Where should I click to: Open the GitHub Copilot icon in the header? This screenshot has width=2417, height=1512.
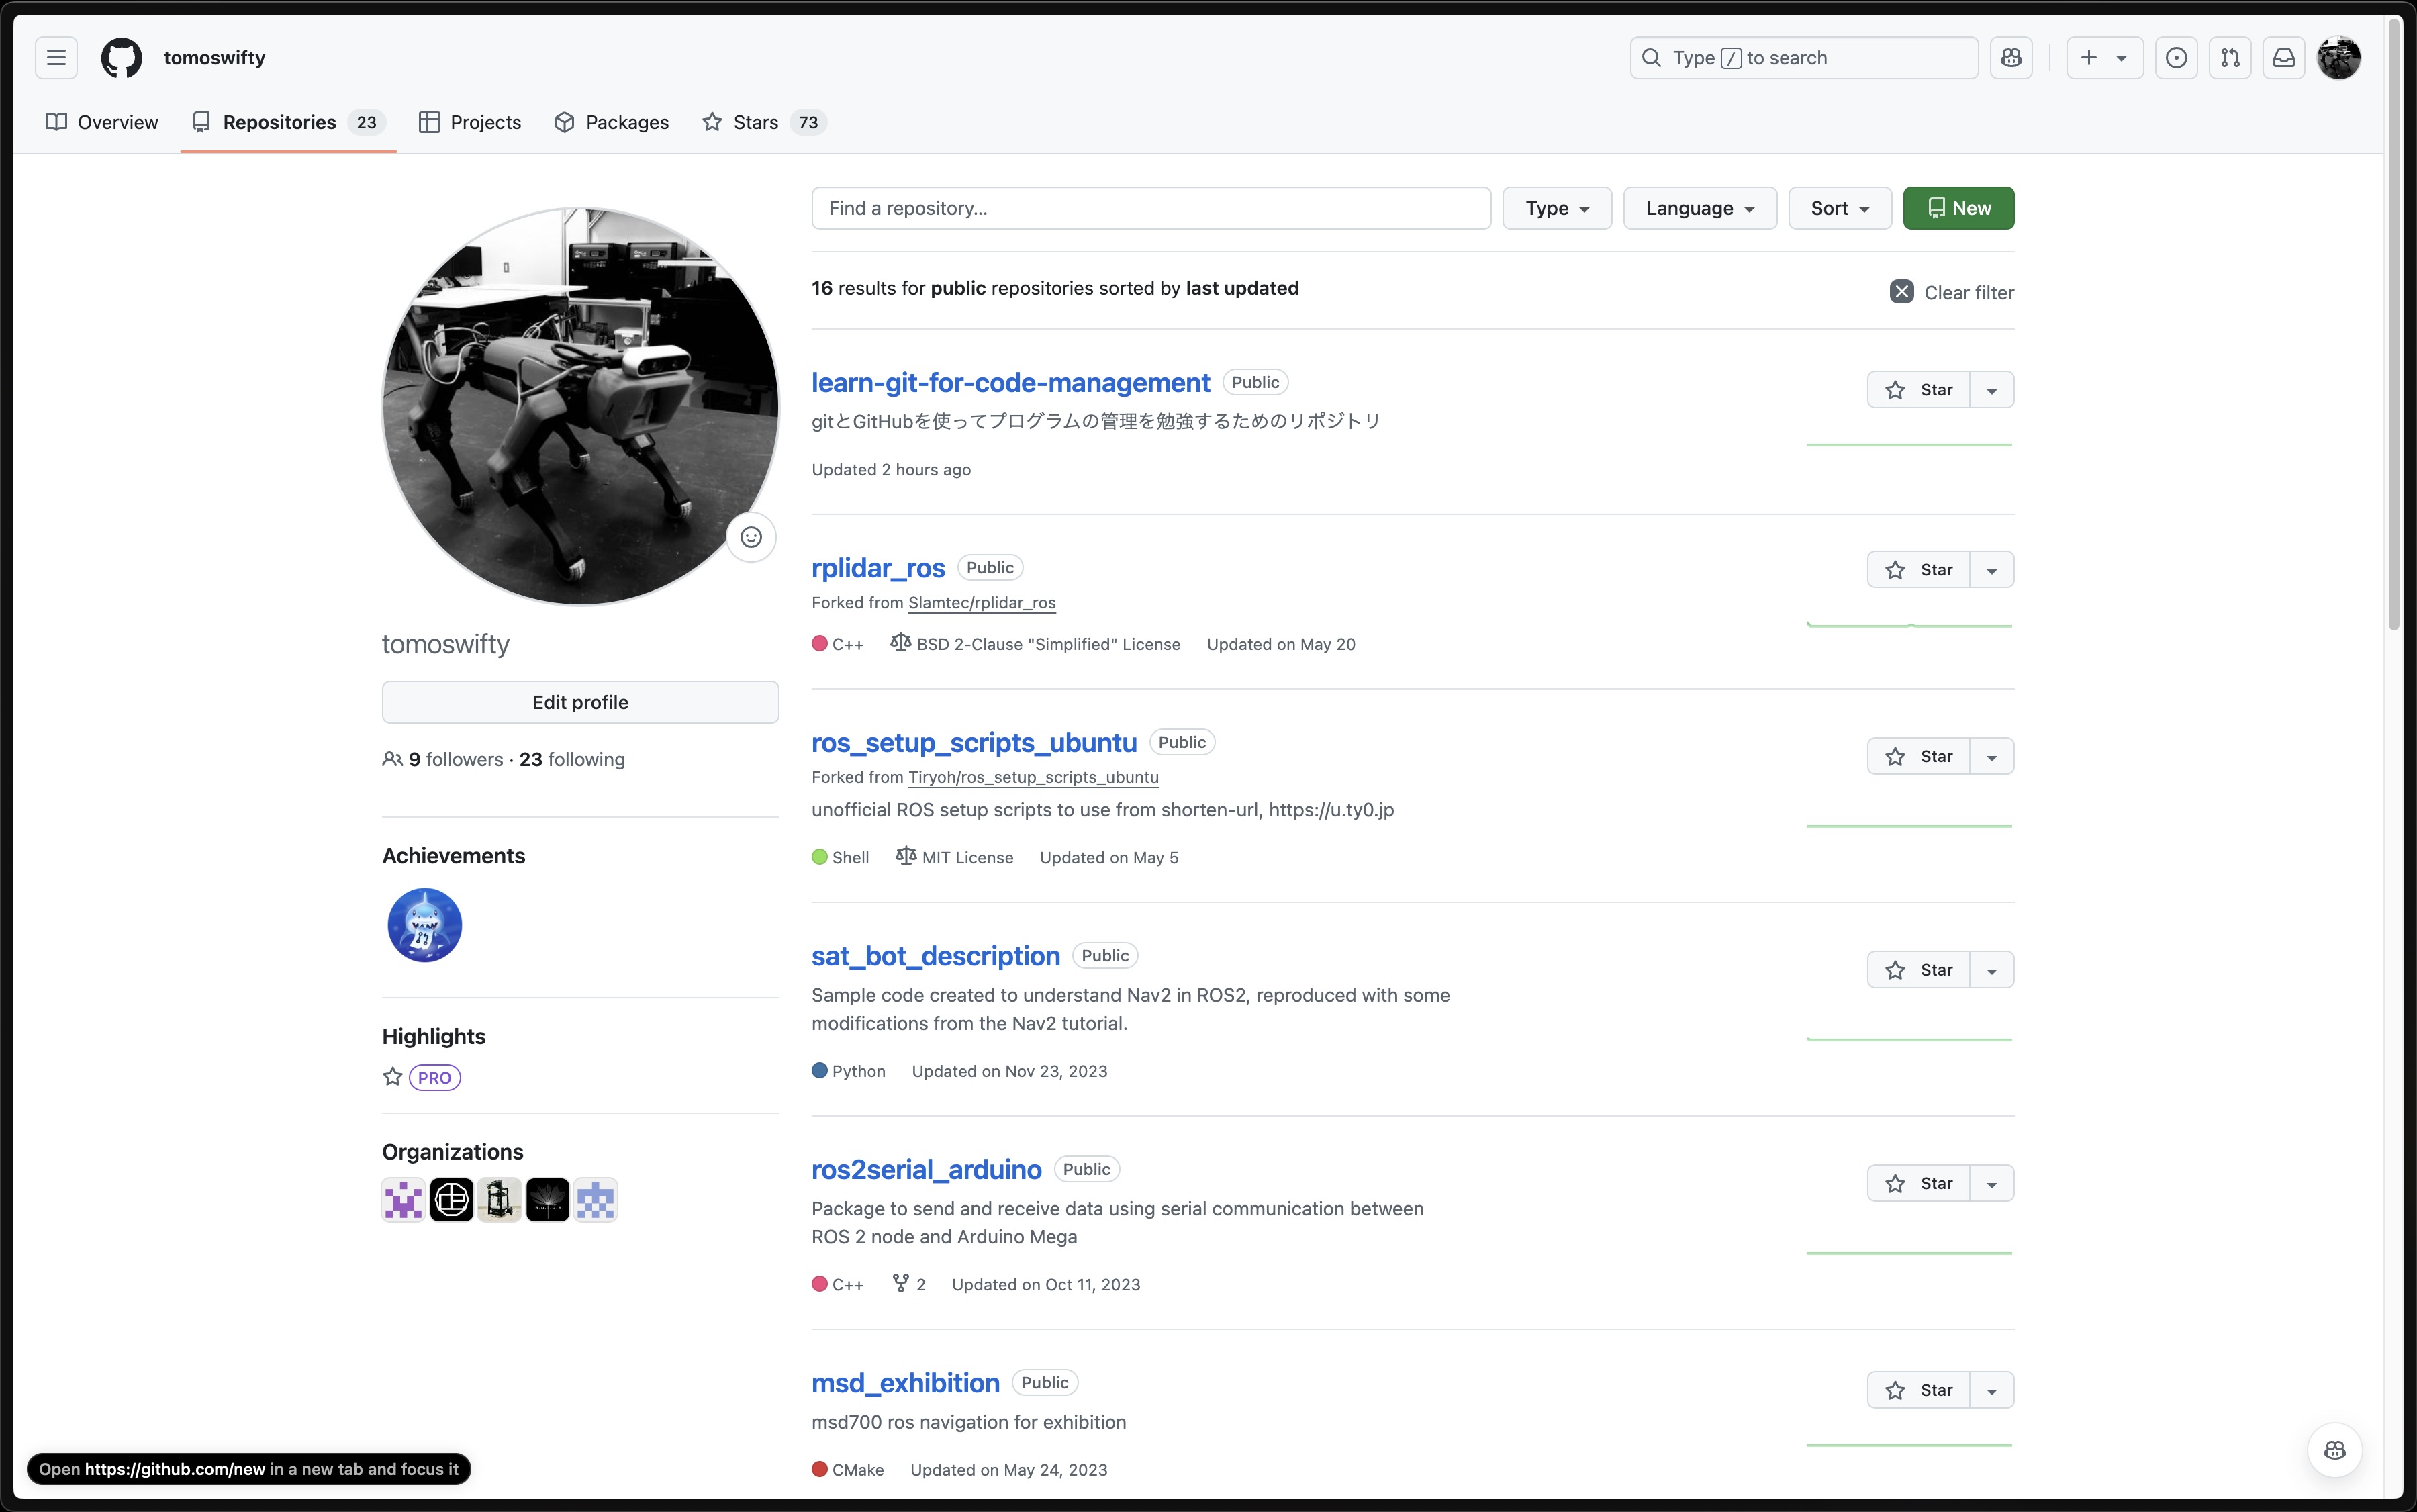[x=2012, y=57]
